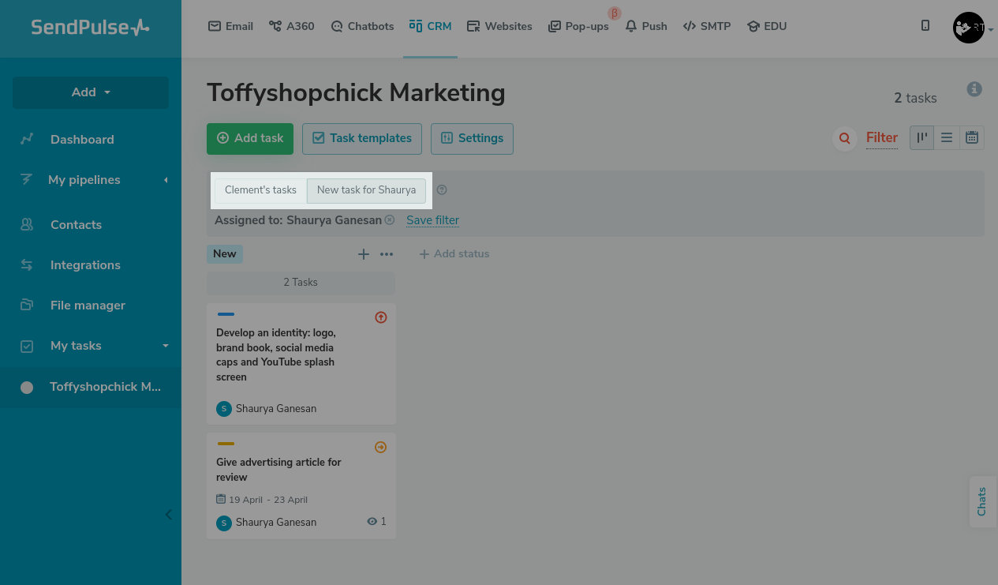The image size is (998, 585).
Task: Open the mobile device icon in header
Action: tap(925, 26)
